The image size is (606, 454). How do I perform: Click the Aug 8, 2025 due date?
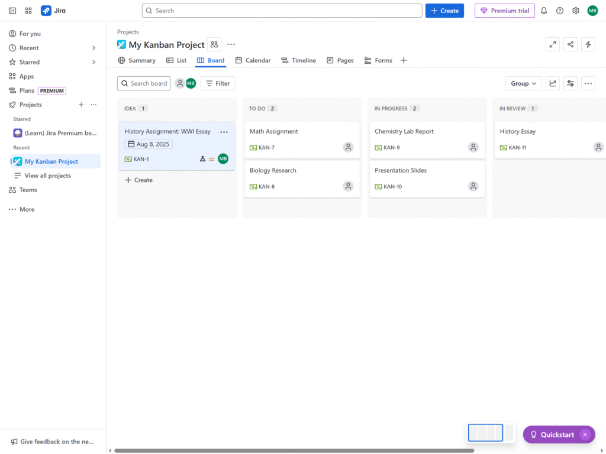149,144
